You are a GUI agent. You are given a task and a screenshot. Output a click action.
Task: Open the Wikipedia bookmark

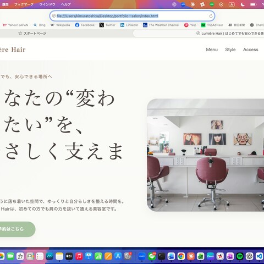[61, 25]
